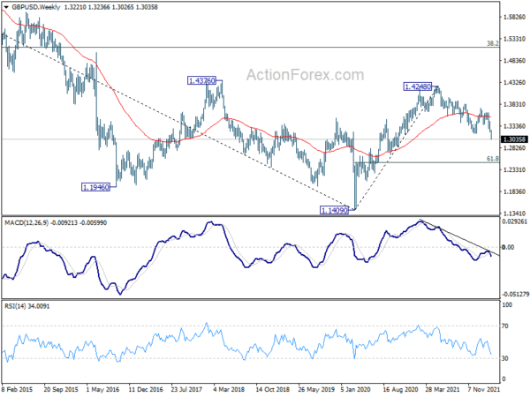Click the MACD -0.051279 scale value
Viewport: 530px width, 397px height.
(515, 295)
